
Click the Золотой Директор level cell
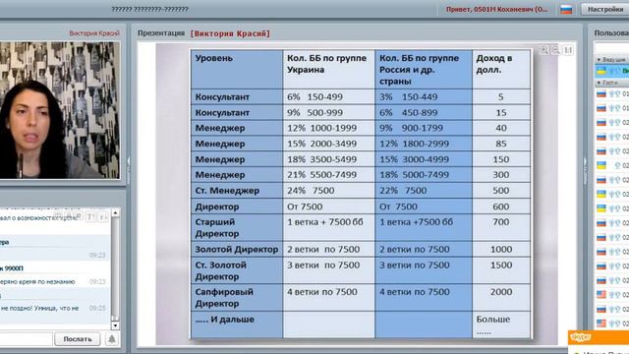tap(237, 249)
